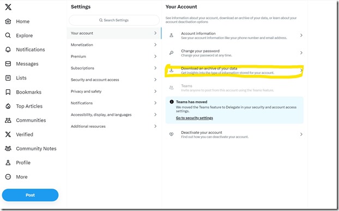
Task: Click the blue Post button
Action: pyautogui.click(x=31, y=195)
